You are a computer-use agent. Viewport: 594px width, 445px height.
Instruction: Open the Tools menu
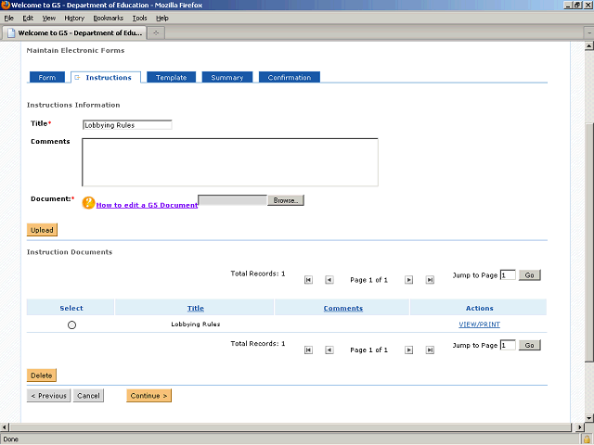coord(139,19)
